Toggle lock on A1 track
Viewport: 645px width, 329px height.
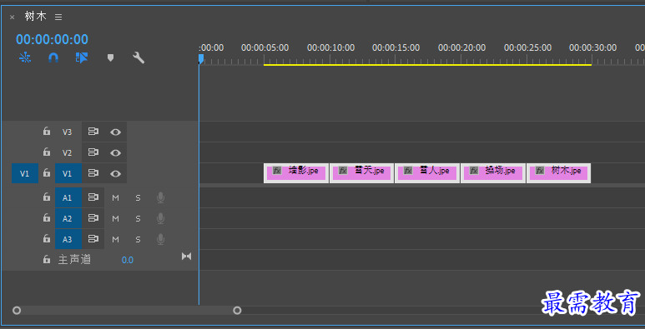click(47, 197)
